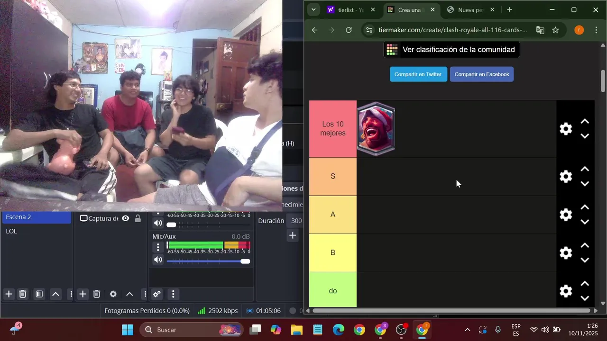Click 'Compartir en Facebook' button

coord(482,74)
